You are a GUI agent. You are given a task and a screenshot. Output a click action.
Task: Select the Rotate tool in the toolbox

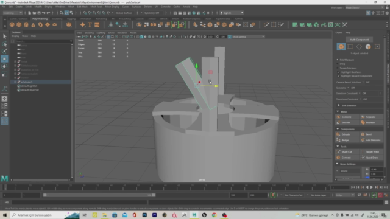click(4, 66)
